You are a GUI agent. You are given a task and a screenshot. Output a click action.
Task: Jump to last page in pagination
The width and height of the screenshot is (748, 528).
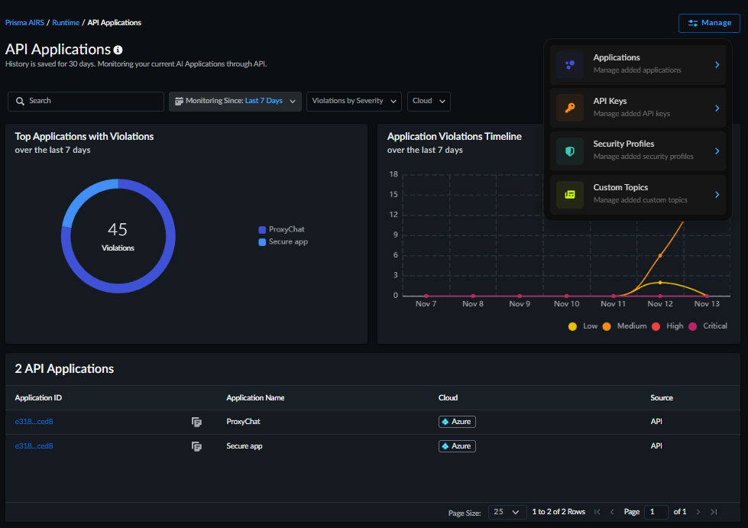(714, 512)
